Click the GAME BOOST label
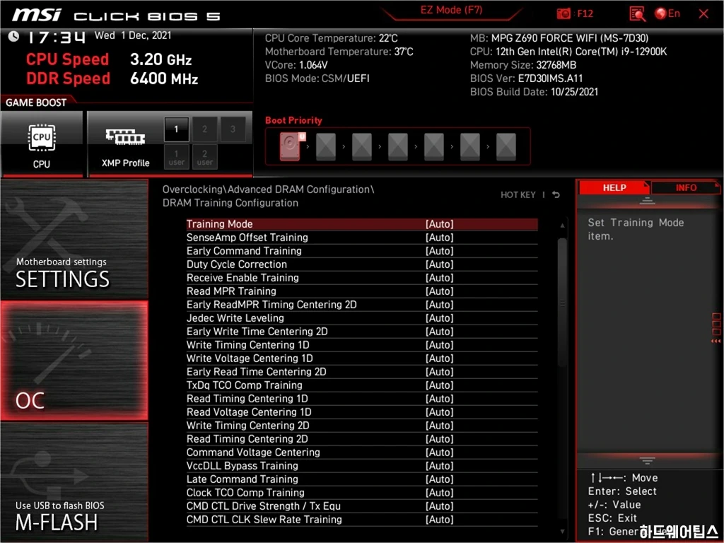 point(36,103)
